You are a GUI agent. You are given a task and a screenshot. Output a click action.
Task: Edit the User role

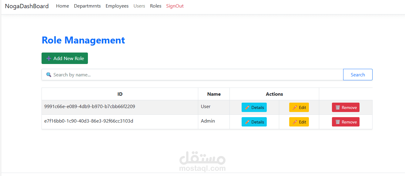click(299, 107)
